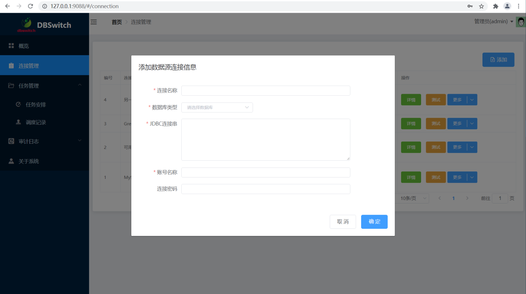Open browser extensions puzzle icon
This screenshot has height=294, width=526.
click(495, 6)
